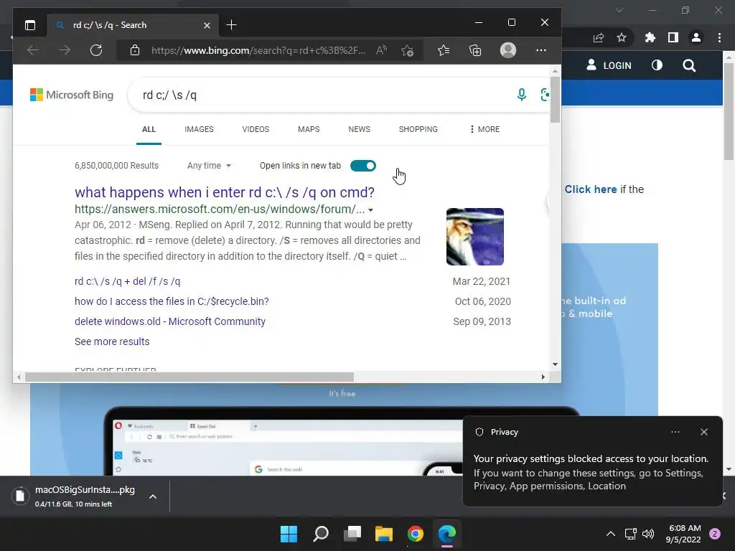The height and width of the screenshot is (551, 735).
Task: Toggle dark mode contrast icon on website
Action: (657, 65)
